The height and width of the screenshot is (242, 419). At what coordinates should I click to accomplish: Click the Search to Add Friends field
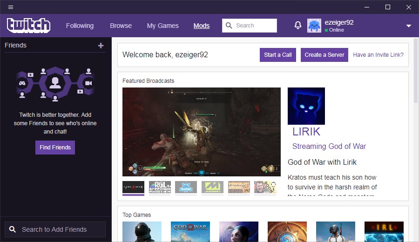55,229
